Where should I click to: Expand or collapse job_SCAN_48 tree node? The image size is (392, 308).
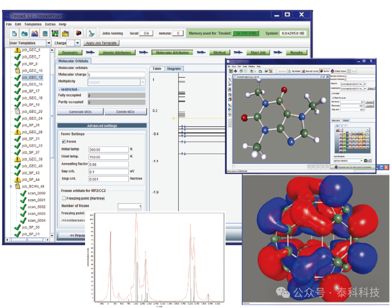coord(11,186)
